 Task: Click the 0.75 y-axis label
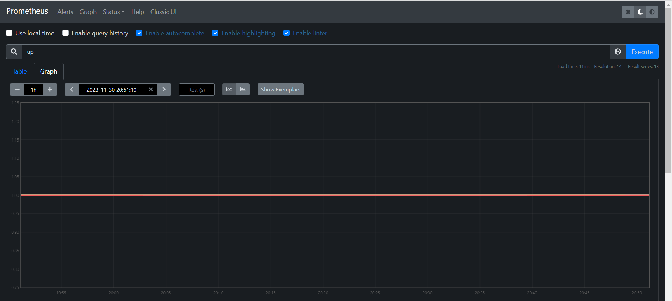pyautogui.click(x=15, y=287)
